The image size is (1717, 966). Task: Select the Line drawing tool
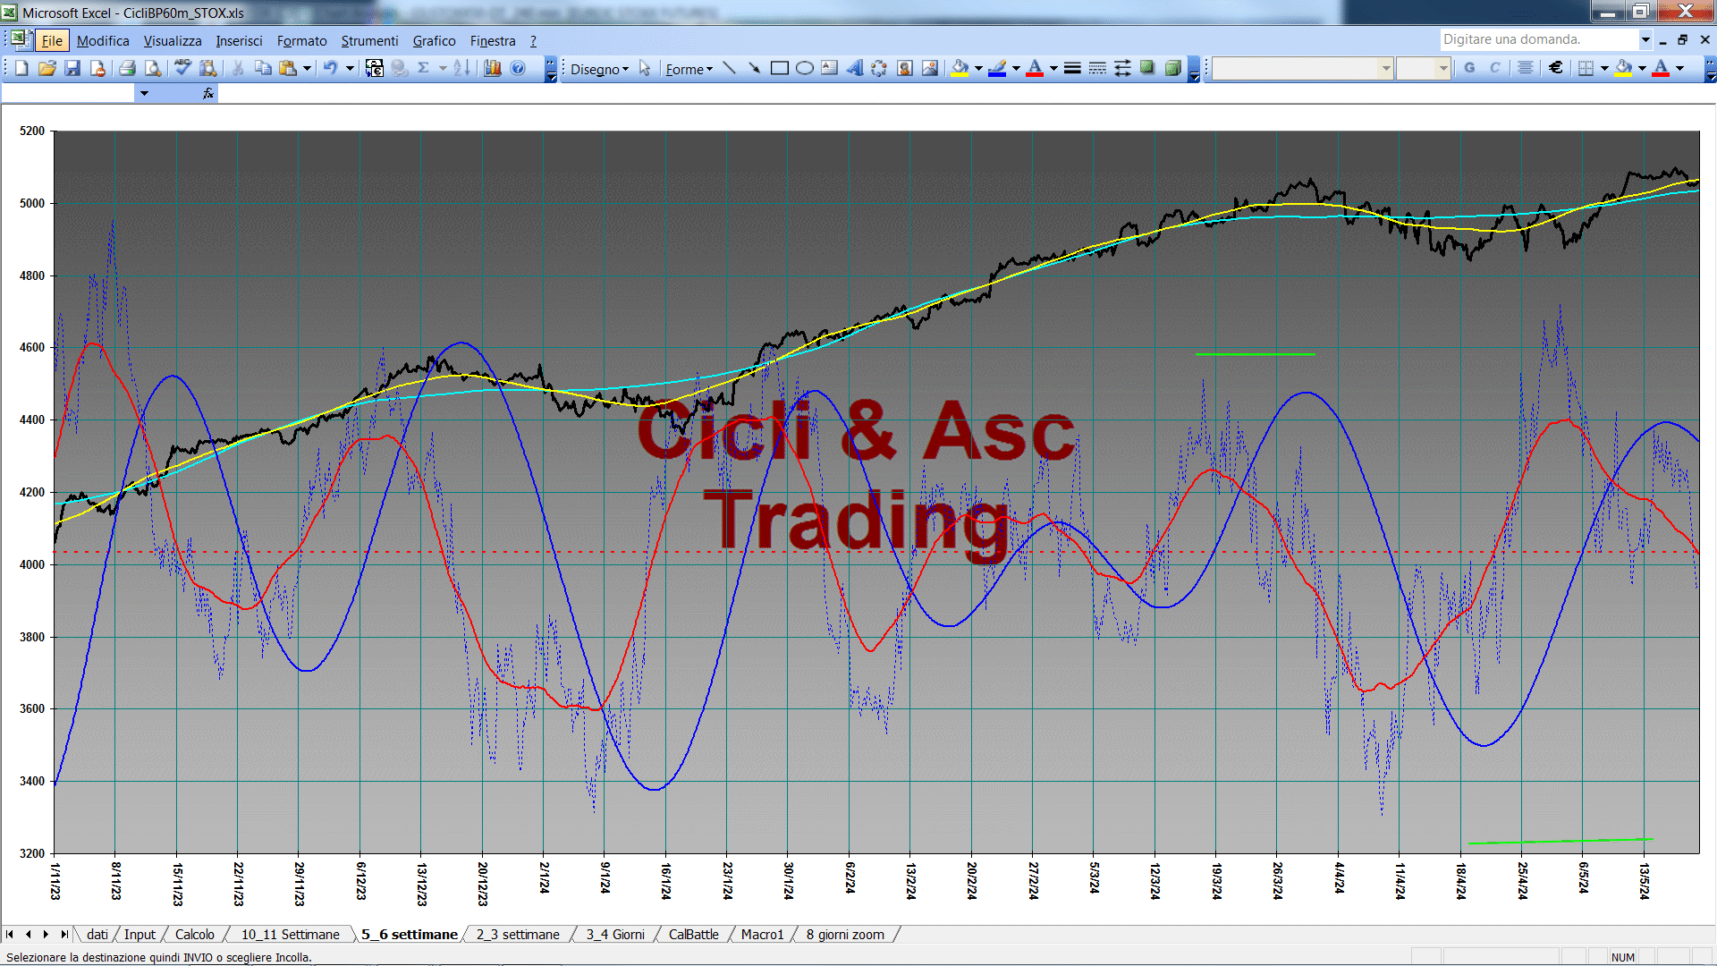(x=729, y=68)
